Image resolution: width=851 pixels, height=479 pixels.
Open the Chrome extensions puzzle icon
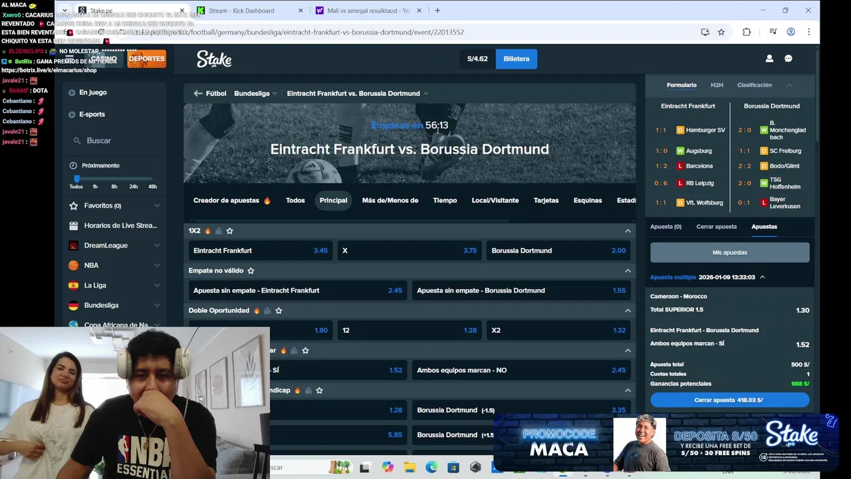click(747, 32)
